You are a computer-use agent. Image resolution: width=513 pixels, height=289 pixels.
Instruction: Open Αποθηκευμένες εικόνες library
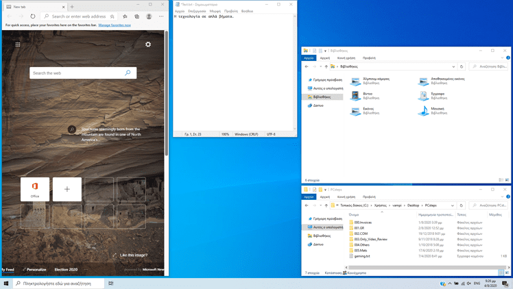(442, 81)
